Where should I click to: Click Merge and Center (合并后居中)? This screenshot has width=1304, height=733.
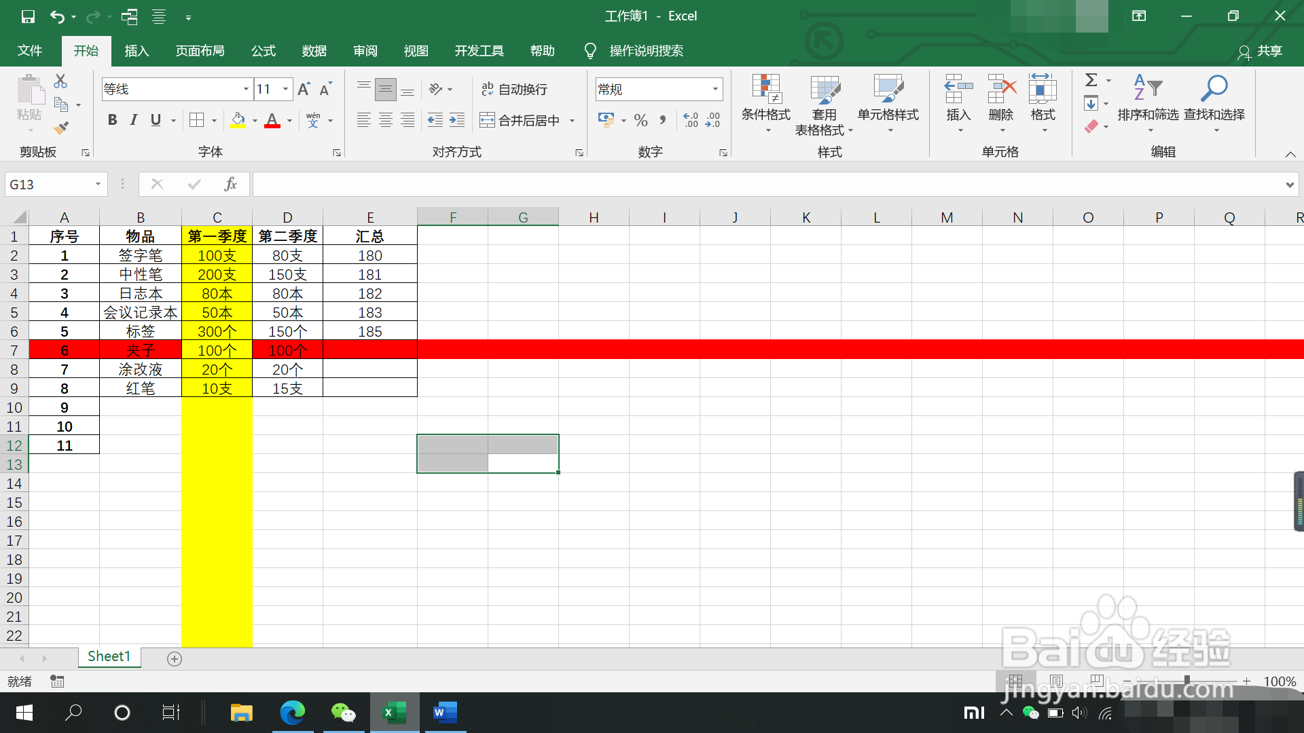click(521, 120)
